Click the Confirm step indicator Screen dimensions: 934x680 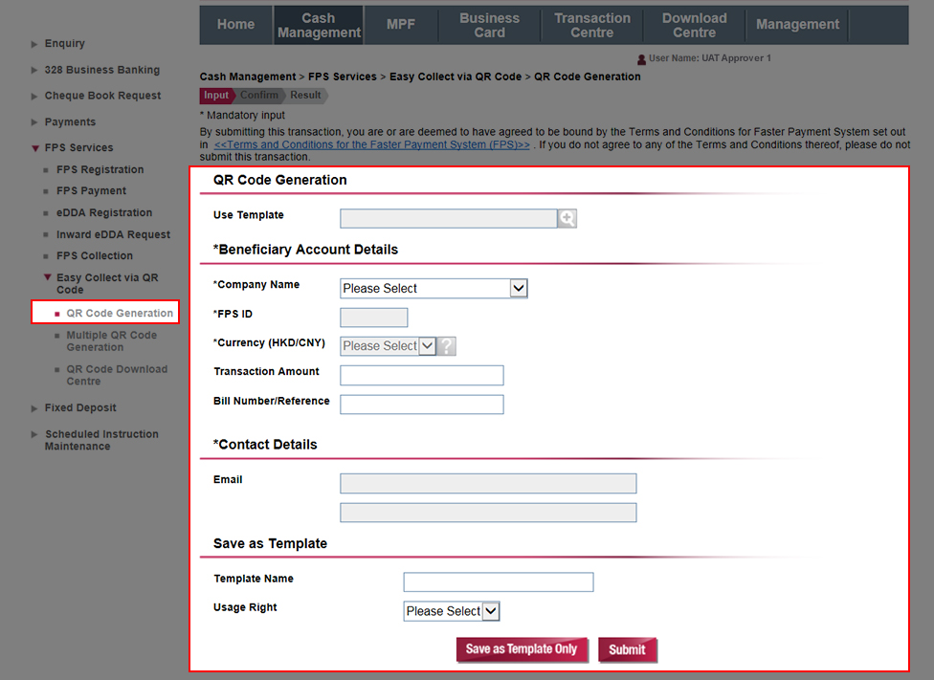[259, 96]
